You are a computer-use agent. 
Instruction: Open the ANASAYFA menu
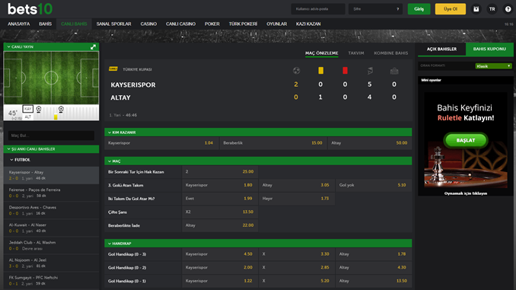click(19, 24)
